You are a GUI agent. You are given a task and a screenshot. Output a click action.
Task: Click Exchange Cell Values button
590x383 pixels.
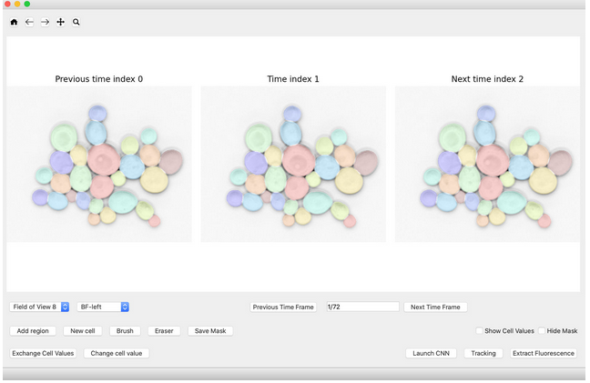43,353
